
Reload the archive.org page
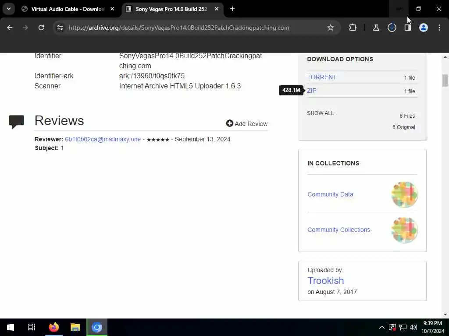click(x=41, y=28)
